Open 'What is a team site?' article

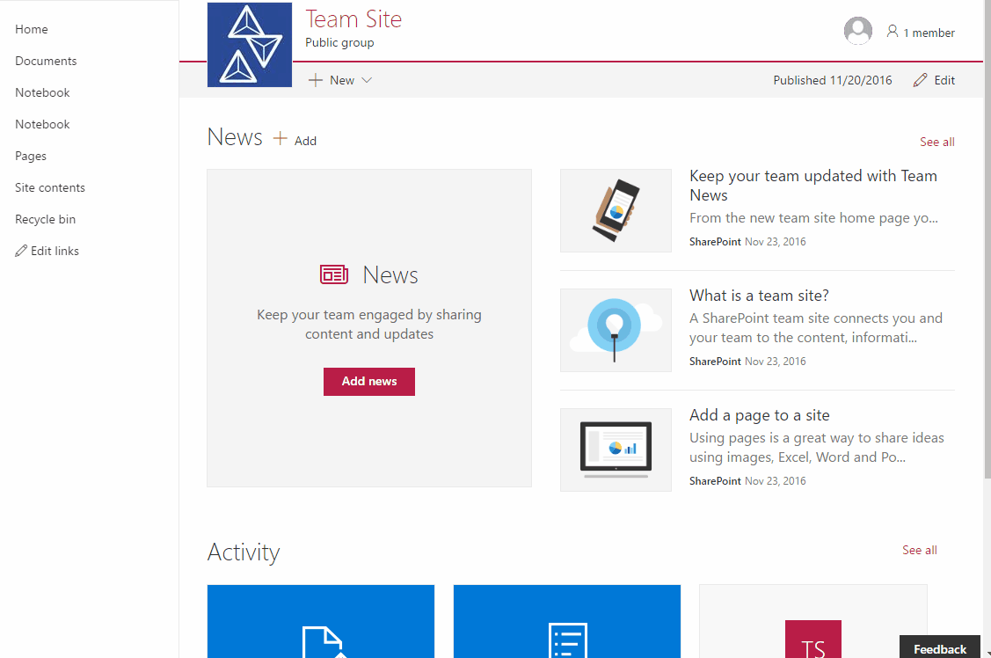coord(759,296)
